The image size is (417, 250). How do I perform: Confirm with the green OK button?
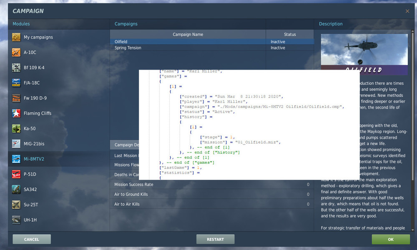coord(391,239)
